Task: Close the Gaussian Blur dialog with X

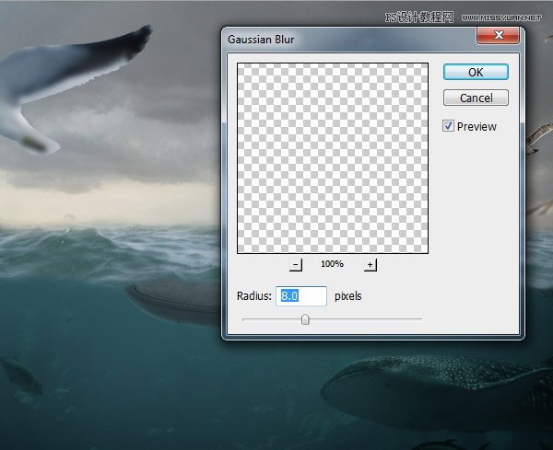Action: (x=498, y=37)
